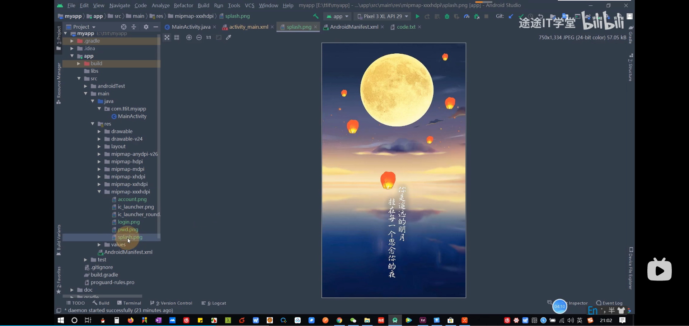Screen dimensions: 689x326
Task: Open the Refactor menu
Action: tap(183, 5)
